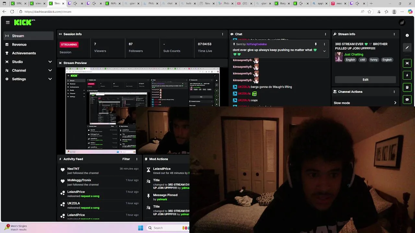This screenshot has height=233, width=415.
Task: Open Stream Info panel three-dot menu
Action: (394, 34)
